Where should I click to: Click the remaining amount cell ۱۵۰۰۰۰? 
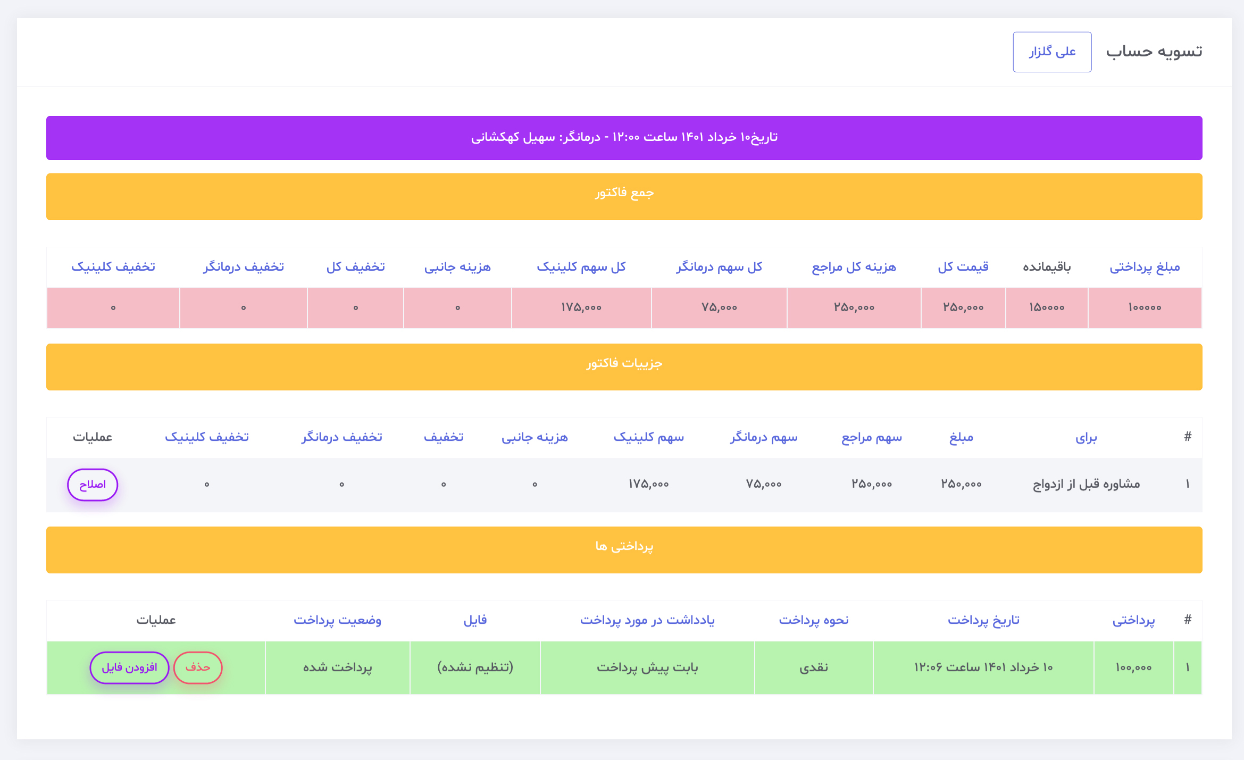(1047, 307)
